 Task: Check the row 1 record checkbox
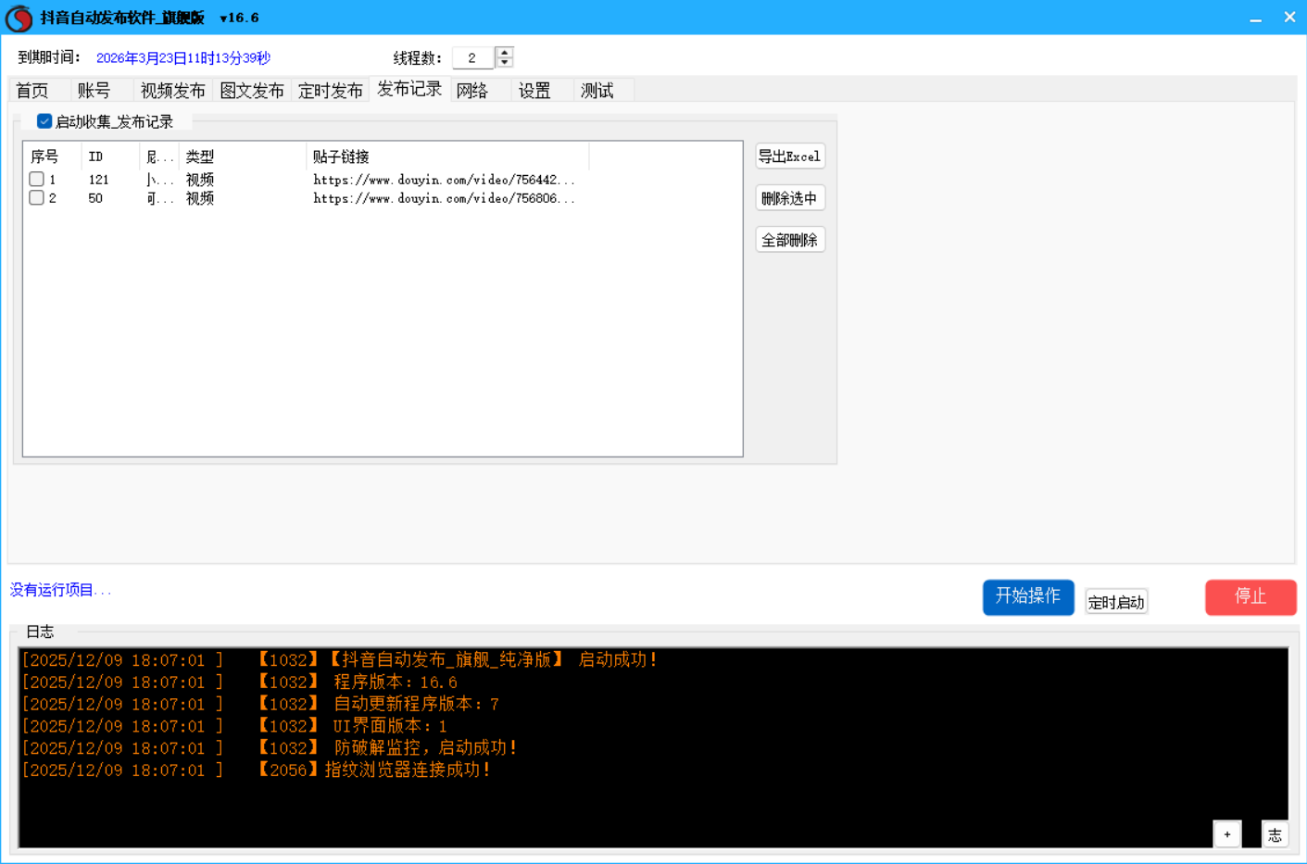[x=36, y=179]
